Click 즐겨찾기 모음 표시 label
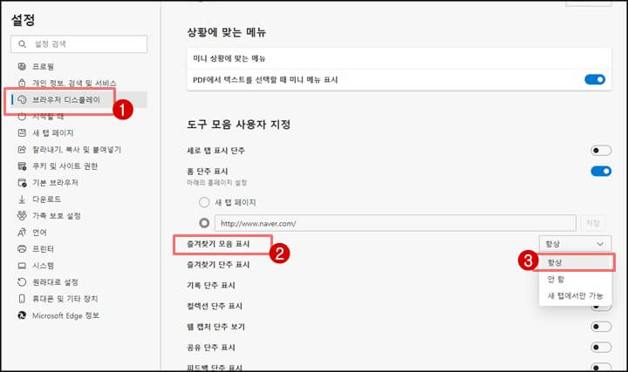The height and width of the screenshot is (372, 628). click(x=218, y=244)
